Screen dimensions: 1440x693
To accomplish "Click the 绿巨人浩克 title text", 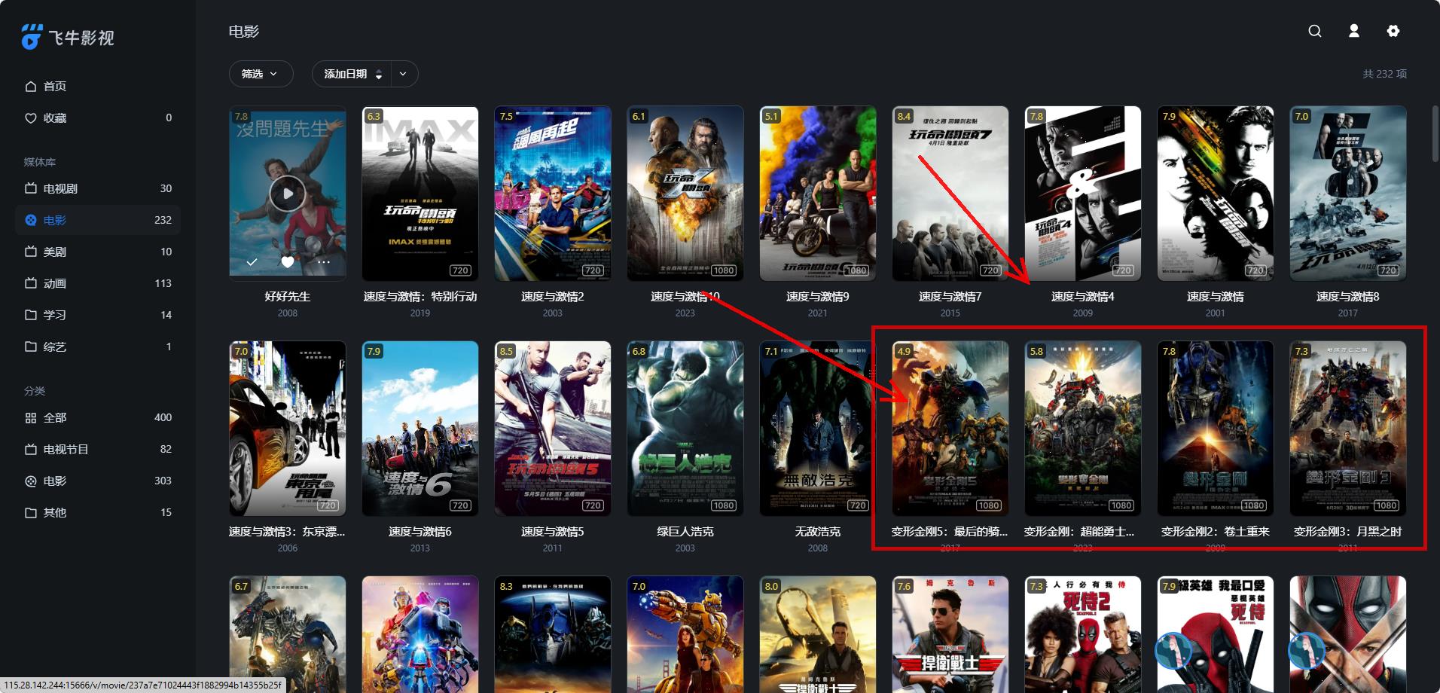I will 685,532.
